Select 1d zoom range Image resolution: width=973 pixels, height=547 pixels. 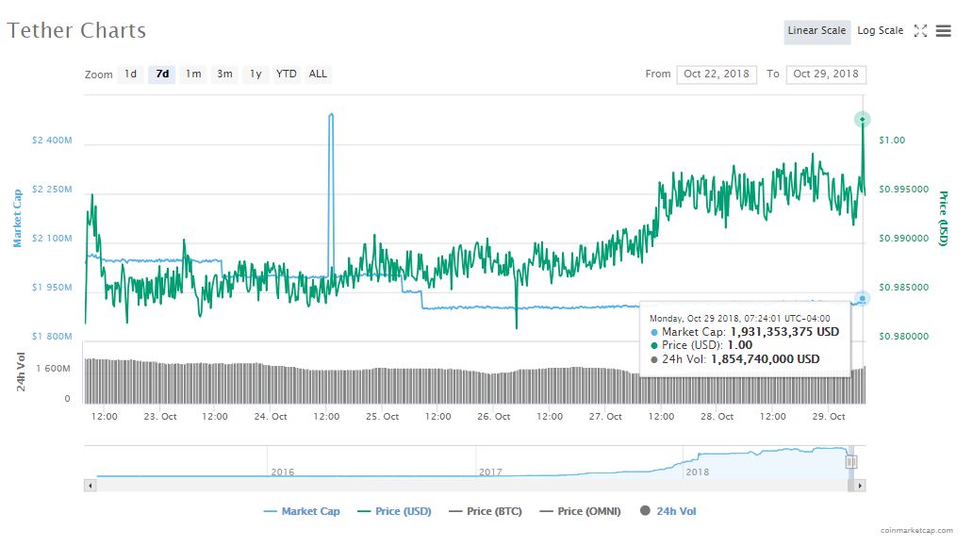tap(131, 74)
